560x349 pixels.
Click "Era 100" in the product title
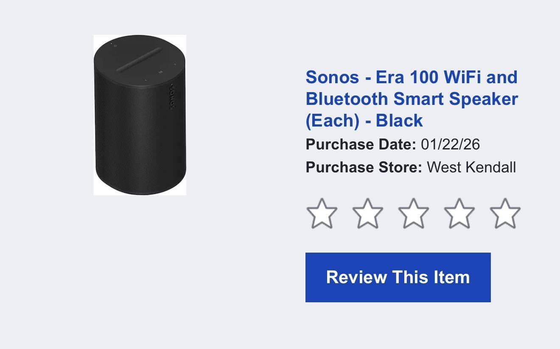tap(407, 77)
